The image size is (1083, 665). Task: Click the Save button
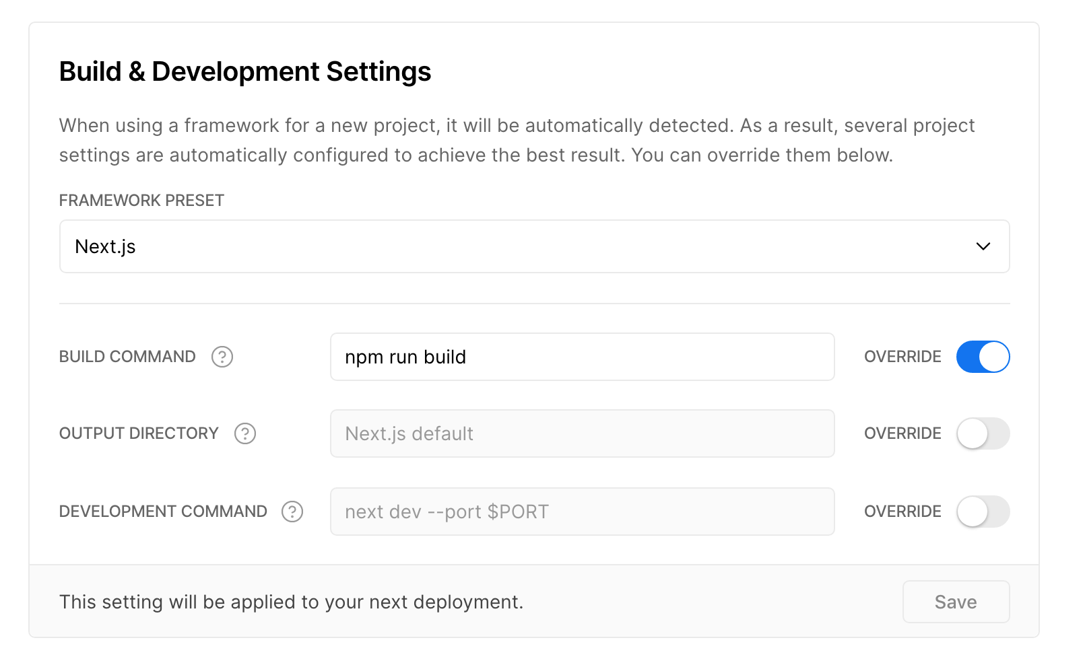click(x=956, y=601)
